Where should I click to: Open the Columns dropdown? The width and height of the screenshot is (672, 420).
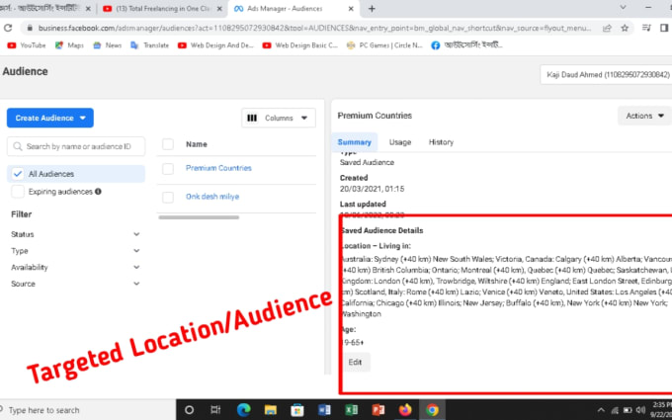click(279, 118)
